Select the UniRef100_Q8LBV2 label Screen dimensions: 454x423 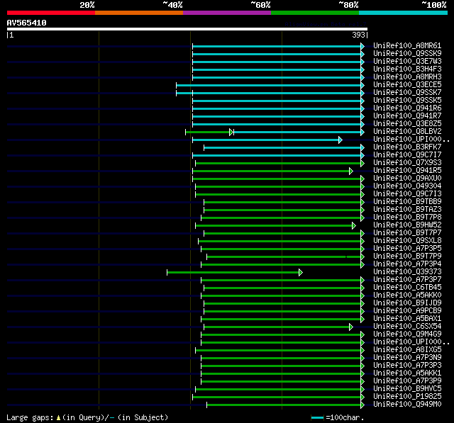[407, 132]
